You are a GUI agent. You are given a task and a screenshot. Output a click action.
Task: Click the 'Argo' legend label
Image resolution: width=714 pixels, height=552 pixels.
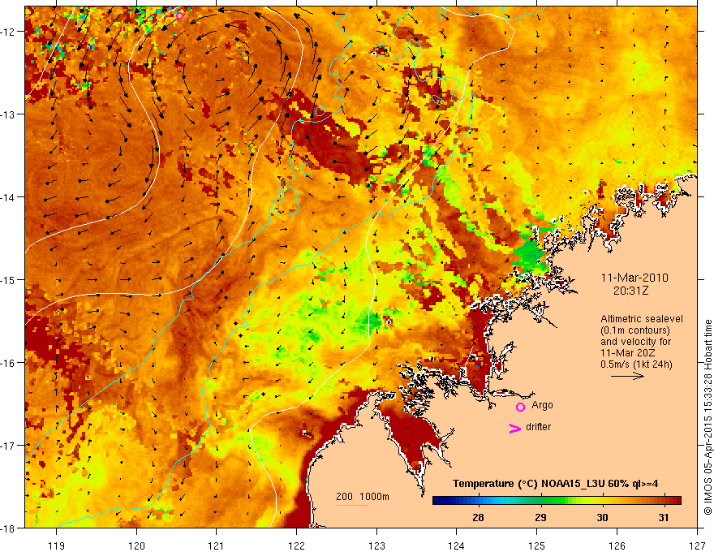pos(542,405)
